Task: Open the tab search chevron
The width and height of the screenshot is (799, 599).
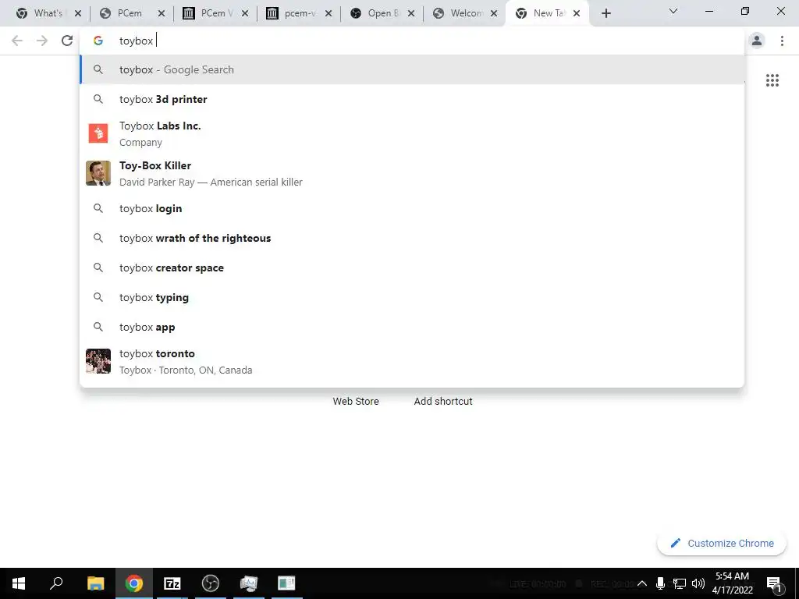Action: tap(673, 11)
